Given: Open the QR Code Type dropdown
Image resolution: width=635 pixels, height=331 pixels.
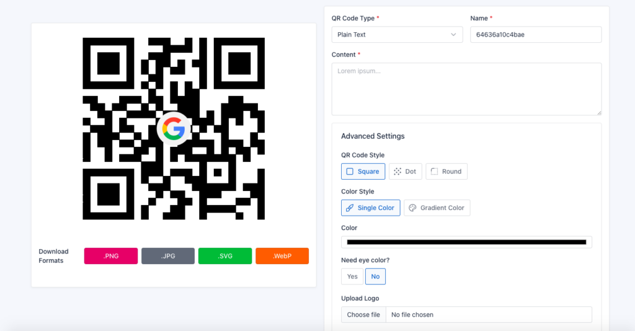Looking at the screenshot, I should (397, 34).
